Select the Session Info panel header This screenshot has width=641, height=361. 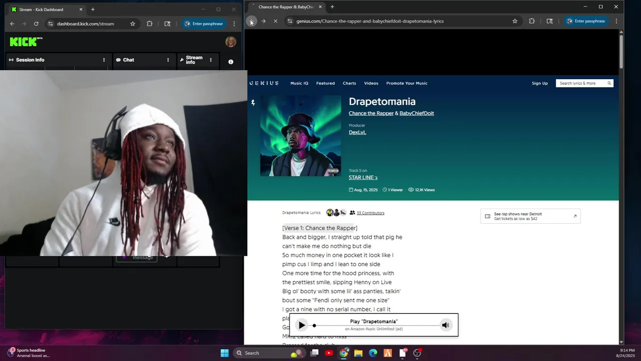[x=58, y=60]
